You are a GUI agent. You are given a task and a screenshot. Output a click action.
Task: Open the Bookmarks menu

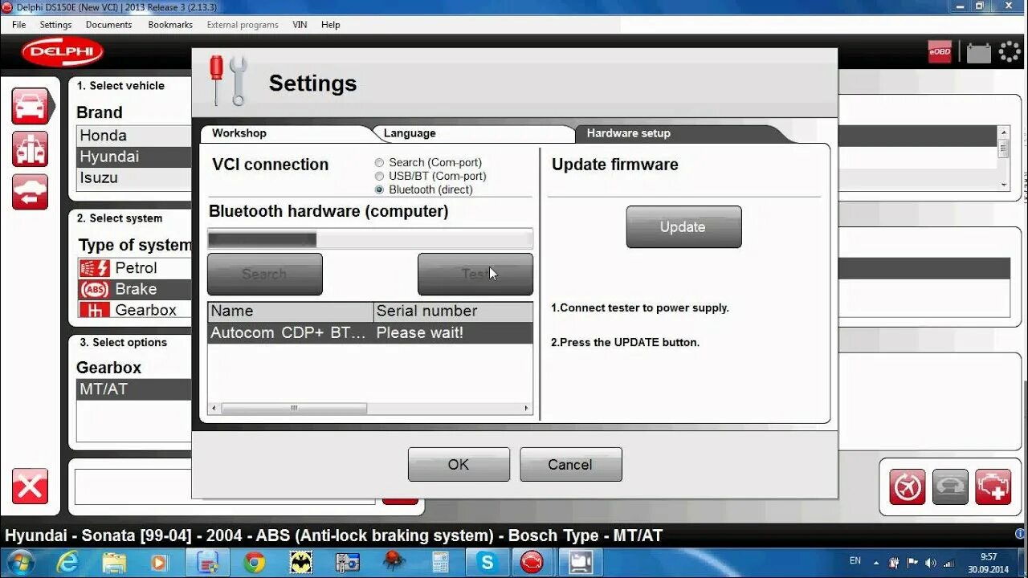coord(170,25)
